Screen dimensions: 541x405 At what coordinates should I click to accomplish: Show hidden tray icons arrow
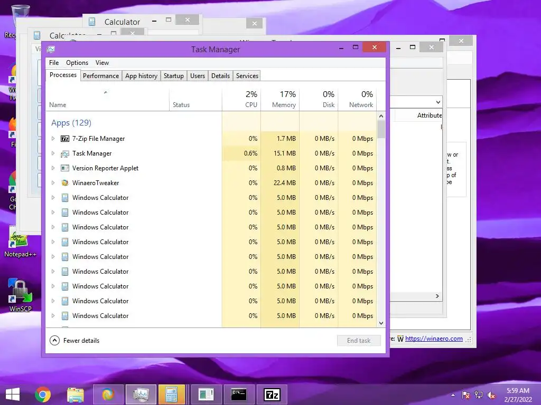pyautogui.click(x=453, y=395)
